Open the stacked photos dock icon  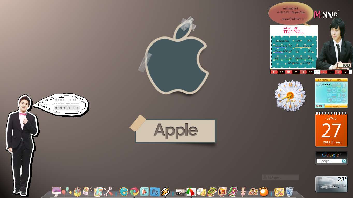coord(253,192)
